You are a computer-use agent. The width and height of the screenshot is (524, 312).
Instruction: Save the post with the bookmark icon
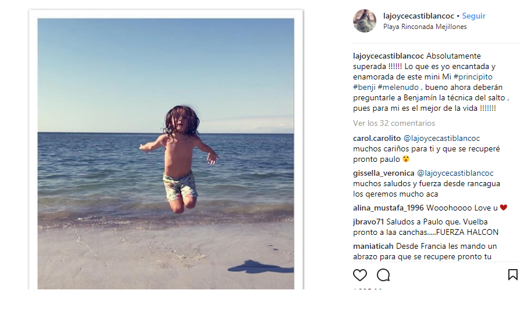click(512, 275)
